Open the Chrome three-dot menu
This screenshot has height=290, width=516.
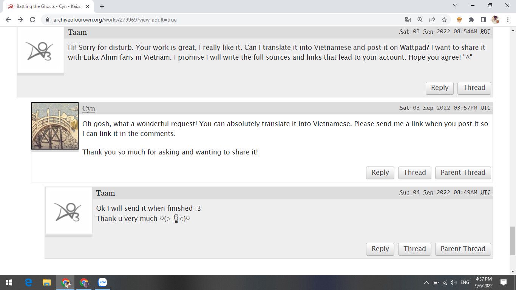(507, 20)
